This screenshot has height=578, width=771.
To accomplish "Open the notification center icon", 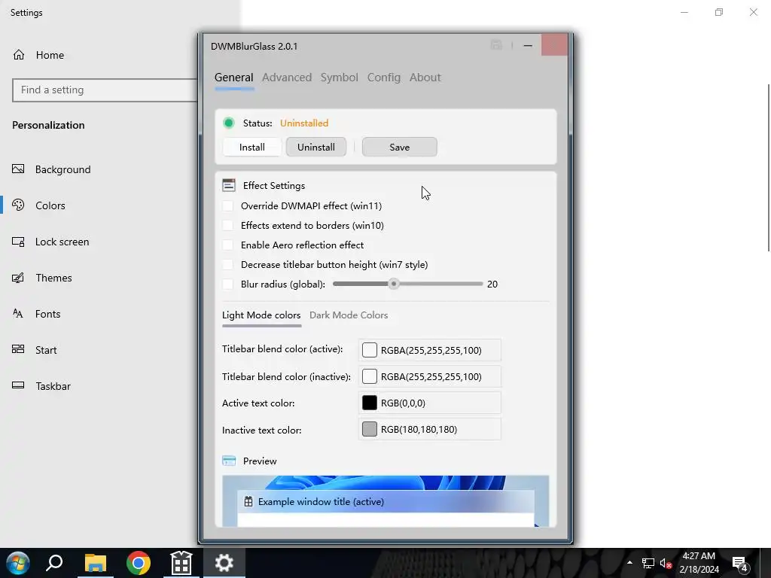I will click(740, 563).
